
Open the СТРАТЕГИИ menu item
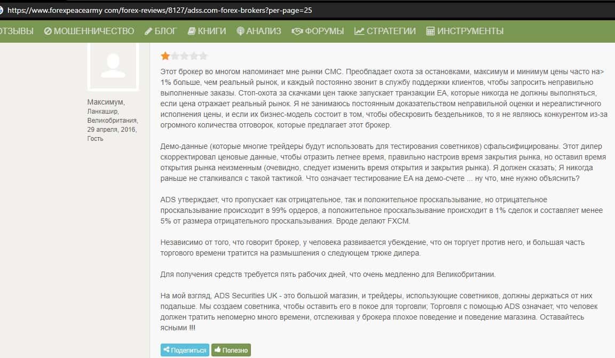pos(385,31)
